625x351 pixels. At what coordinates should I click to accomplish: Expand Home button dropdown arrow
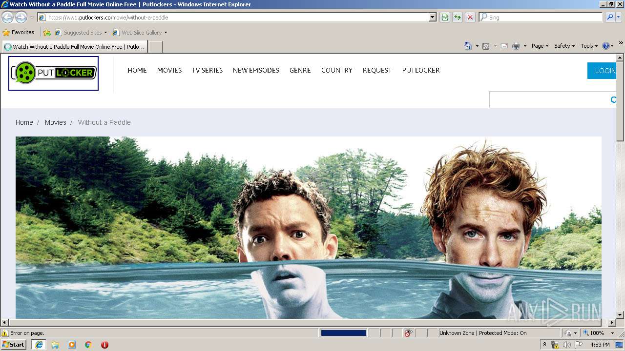pyautogui.click(x=477, y=46)
